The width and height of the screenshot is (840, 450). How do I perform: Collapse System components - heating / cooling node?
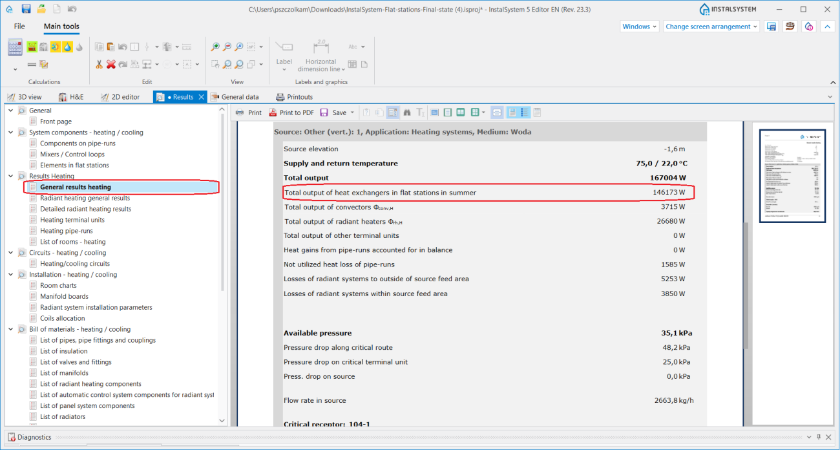[x=11, y=133]
